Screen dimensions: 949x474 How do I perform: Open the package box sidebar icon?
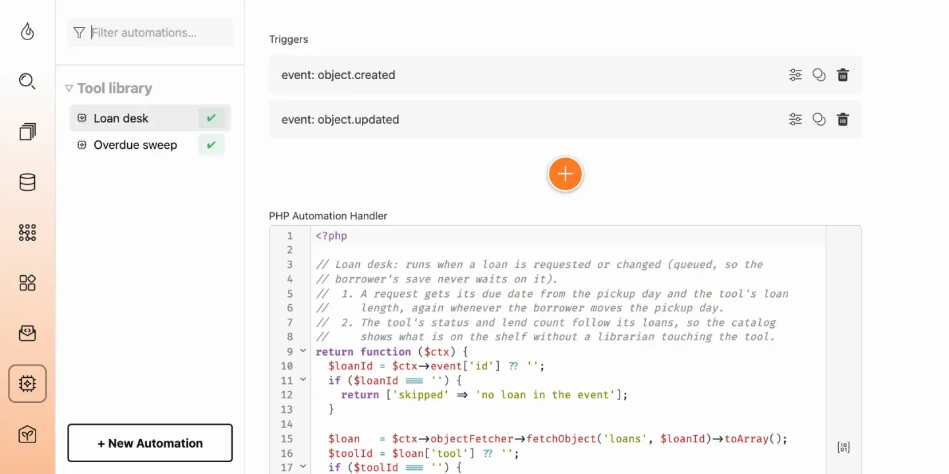pos(27,434)
